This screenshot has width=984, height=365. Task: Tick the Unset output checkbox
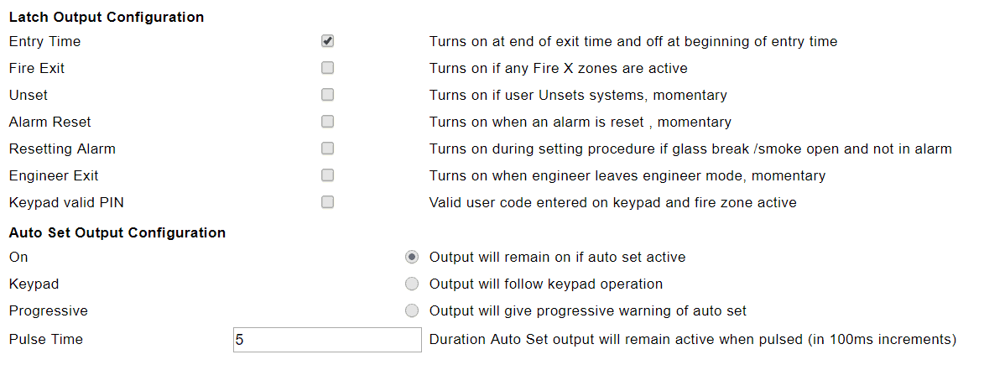click(327, 95)
